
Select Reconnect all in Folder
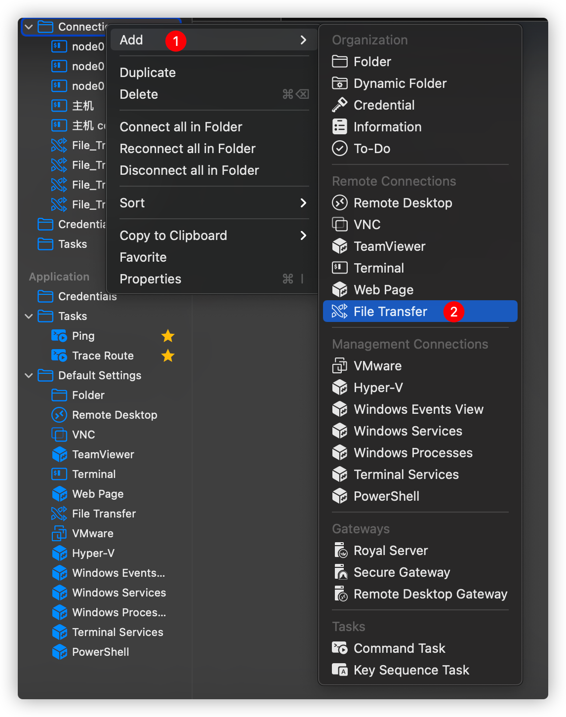tap(188, 149)
